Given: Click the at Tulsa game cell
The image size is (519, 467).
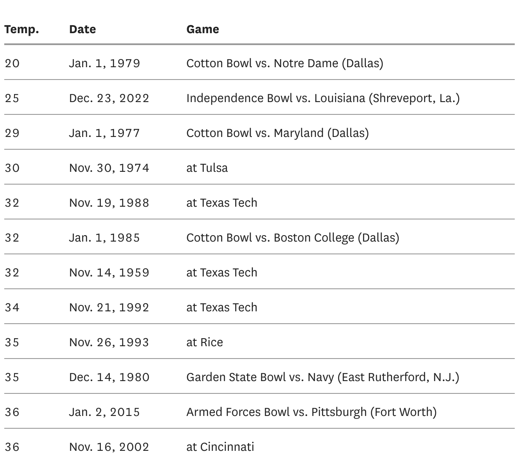Looking at the screenshot, I should tap(207, 168).
